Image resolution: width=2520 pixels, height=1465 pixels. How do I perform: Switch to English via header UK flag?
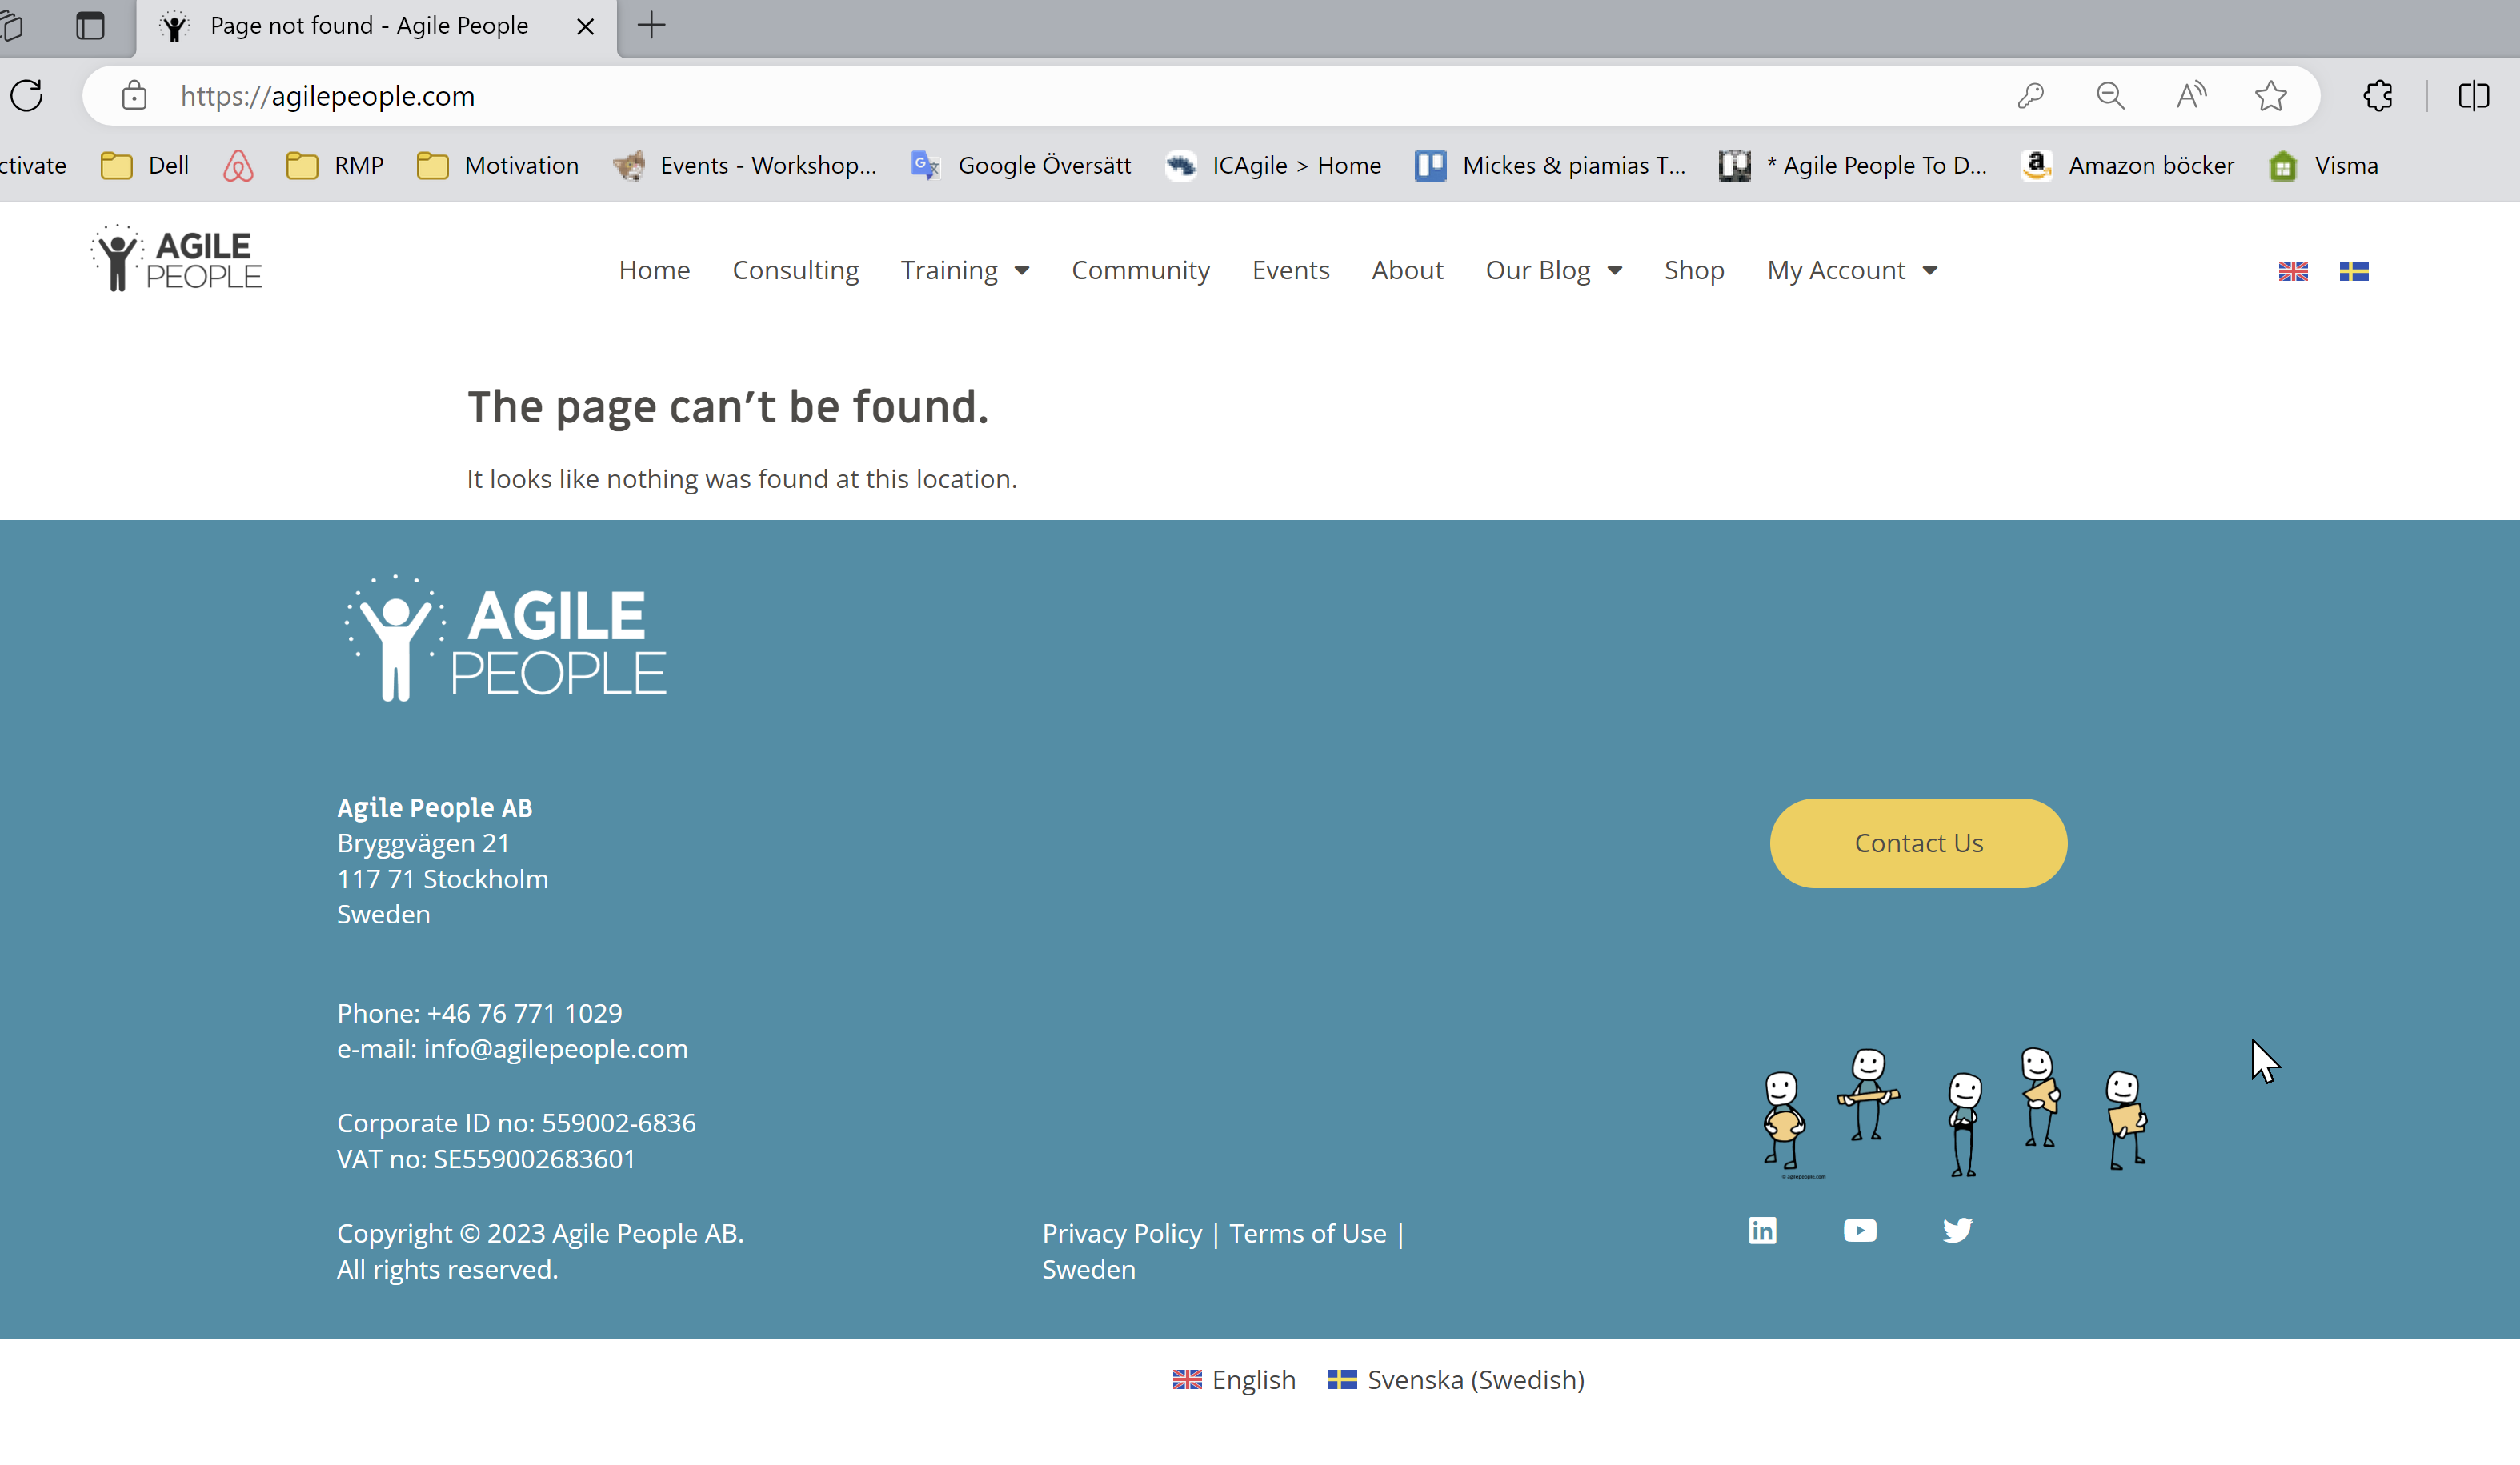coord(2293,271)
